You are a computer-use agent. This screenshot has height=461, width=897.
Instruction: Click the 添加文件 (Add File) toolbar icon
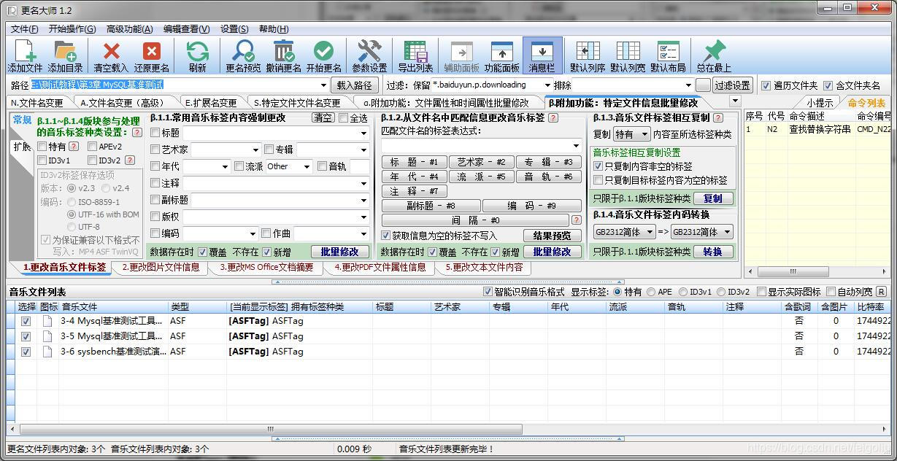[25, 56]
